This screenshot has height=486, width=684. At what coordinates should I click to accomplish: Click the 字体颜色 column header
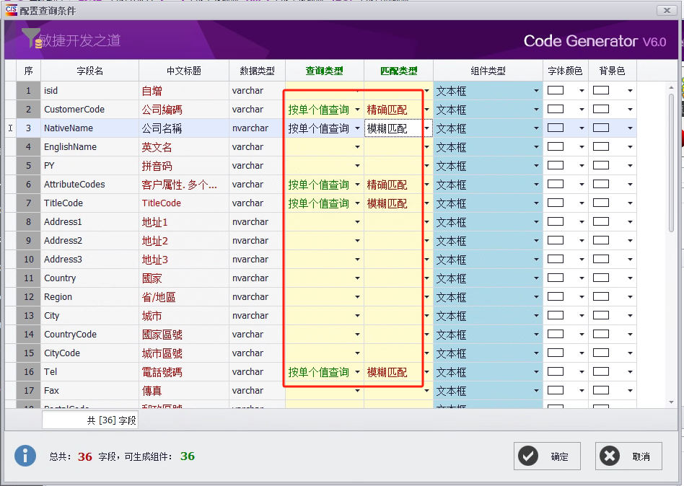click(566, 71)
